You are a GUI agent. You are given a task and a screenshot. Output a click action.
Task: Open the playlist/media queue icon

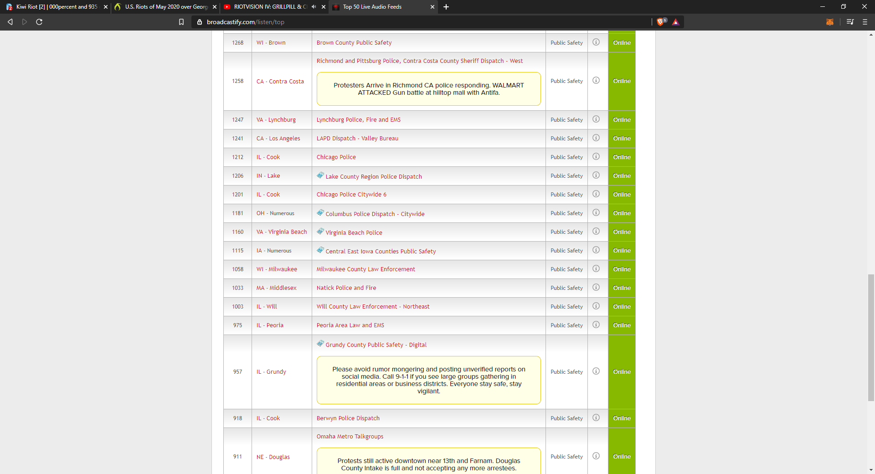point(850,22)
